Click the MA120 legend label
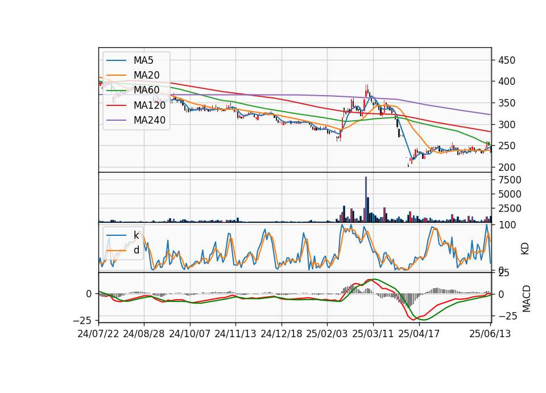The image size is (546, 393). tap(150, 105)
